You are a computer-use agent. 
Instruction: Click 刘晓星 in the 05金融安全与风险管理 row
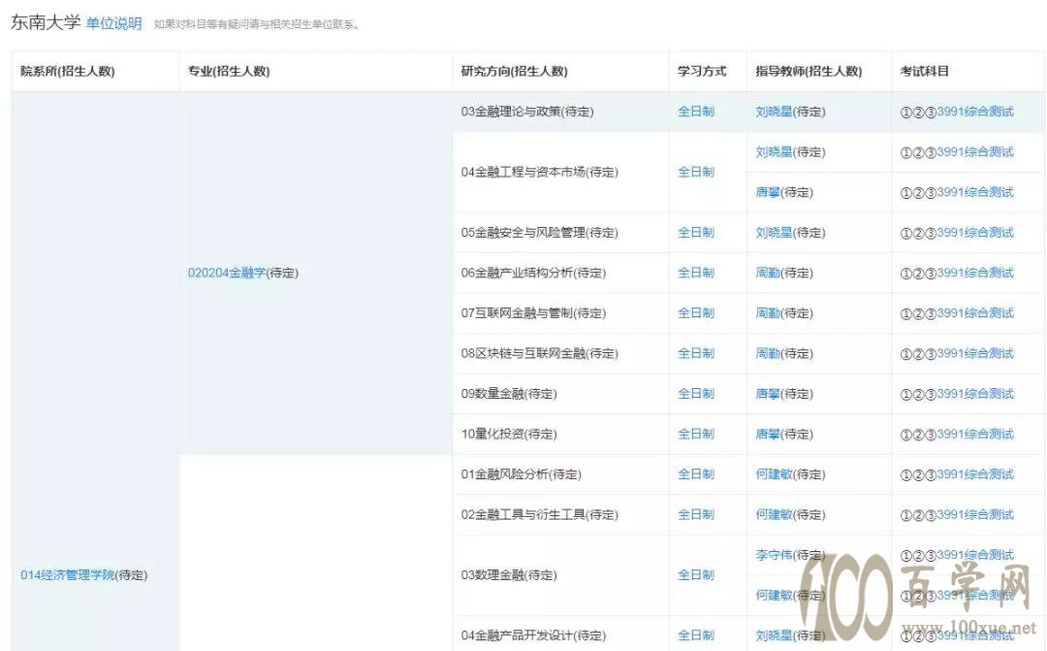click(774, 233)
